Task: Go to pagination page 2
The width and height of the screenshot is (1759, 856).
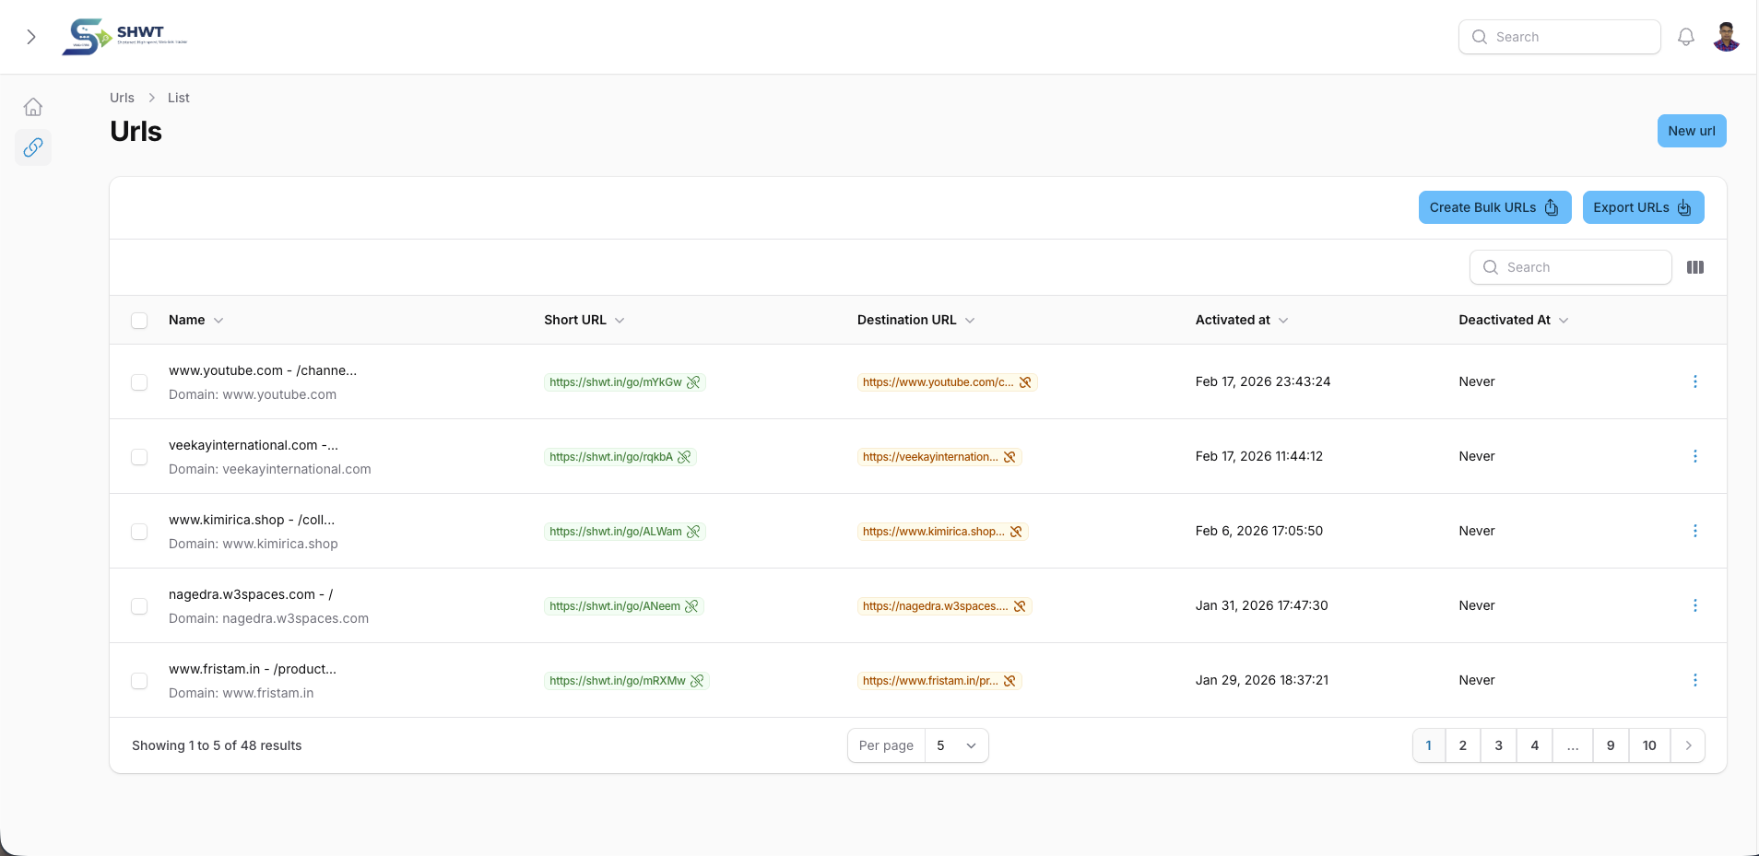Action: [x=1463, y=745]
